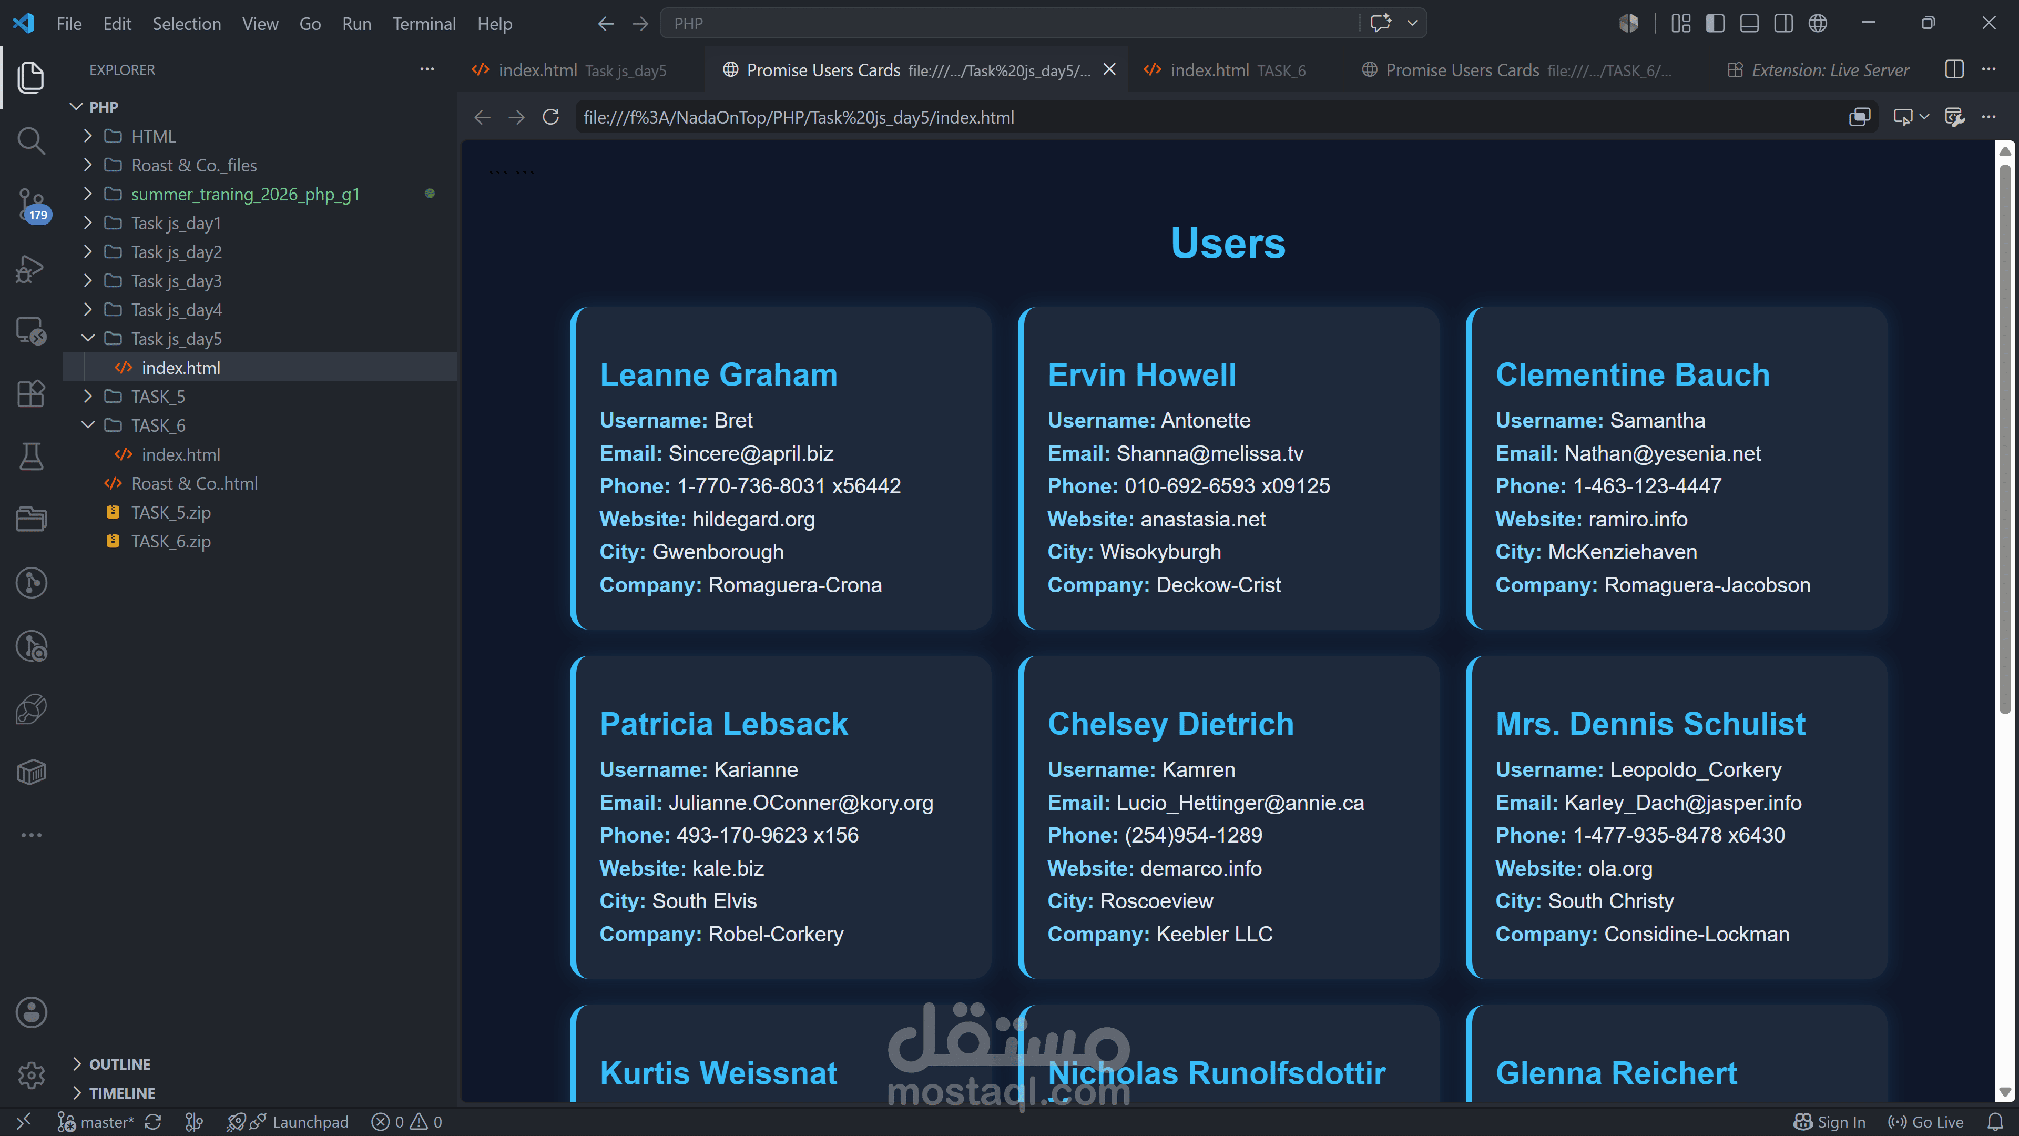Switch to the Extension: Live Server tab
Viewport: 2019px width, 1136px height.
click(1818, 70)
